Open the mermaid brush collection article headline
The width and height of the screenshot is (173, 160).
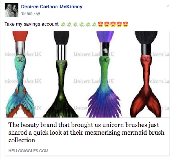tap(86, 132)
